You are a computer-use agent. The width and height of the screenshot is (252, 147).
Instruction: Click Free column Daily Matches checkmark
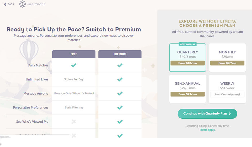tap(74, 65)
